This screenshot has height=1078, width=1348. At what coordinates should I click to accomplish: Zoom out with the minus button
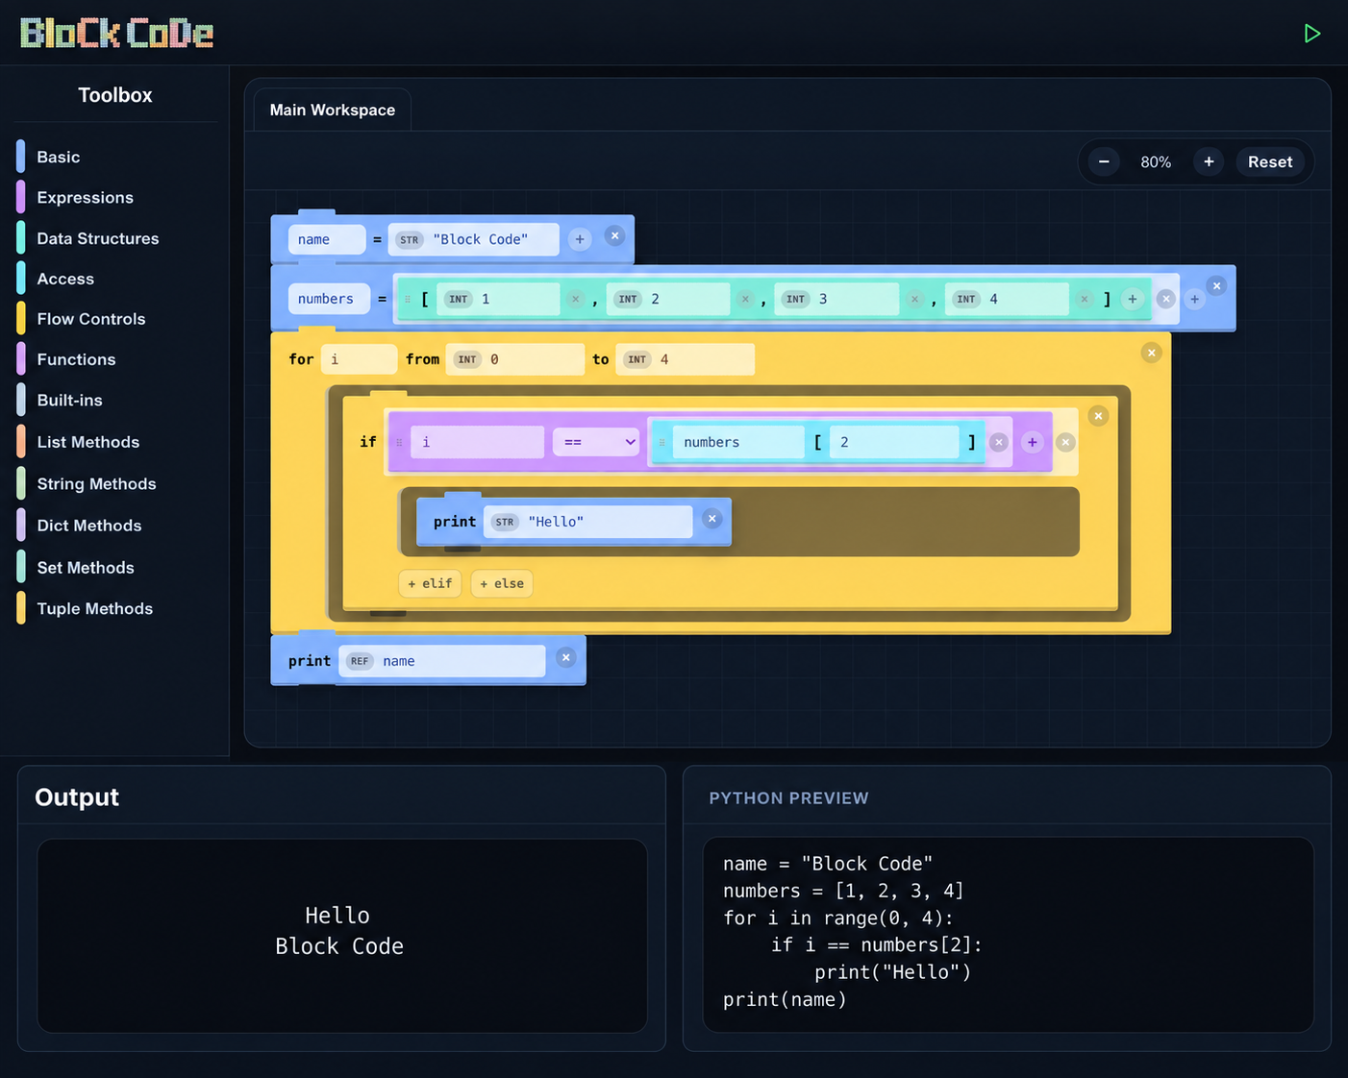click(1104, 161)
